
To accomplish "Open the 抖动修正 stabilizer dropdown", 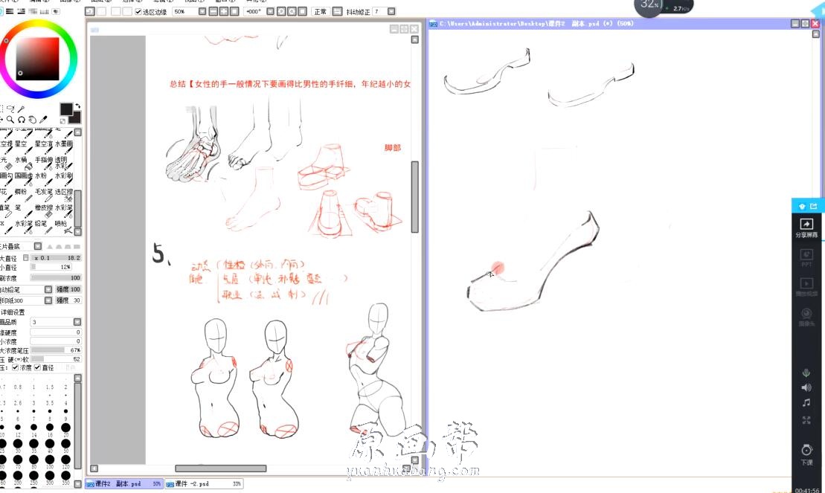I will [391, 12].
